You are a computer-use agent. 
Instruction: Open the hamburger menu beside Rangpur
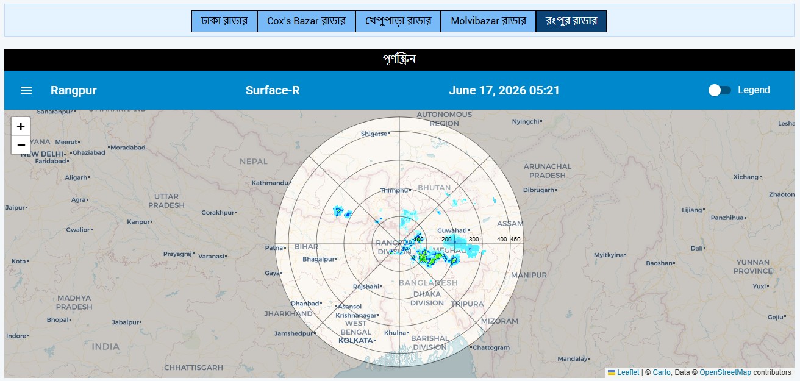(x=26, y=90)
